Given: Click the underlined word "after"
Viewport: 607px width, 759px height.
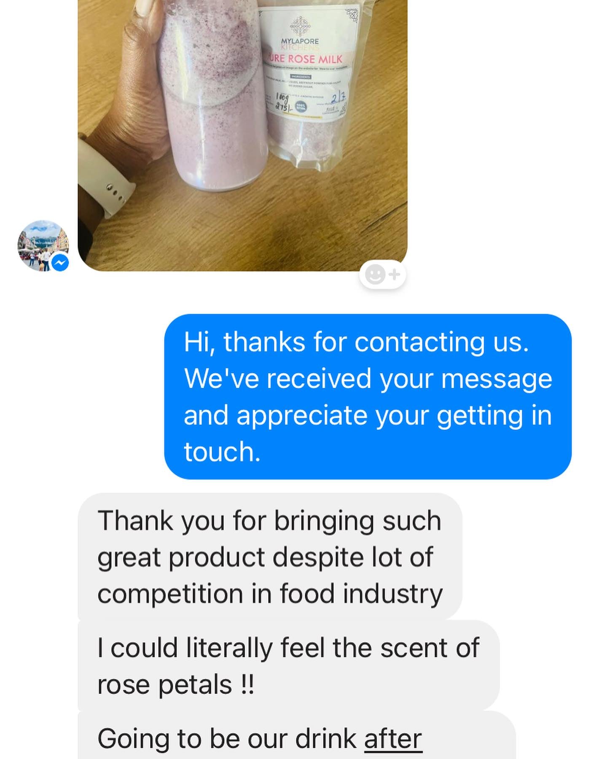Looking at the screenshot, I should pos(393,739).
